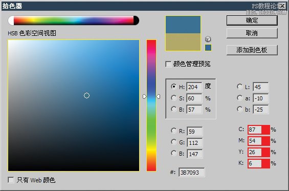Select the Lab b radio button
289x191 pixels.
click(x=239, y=109)
